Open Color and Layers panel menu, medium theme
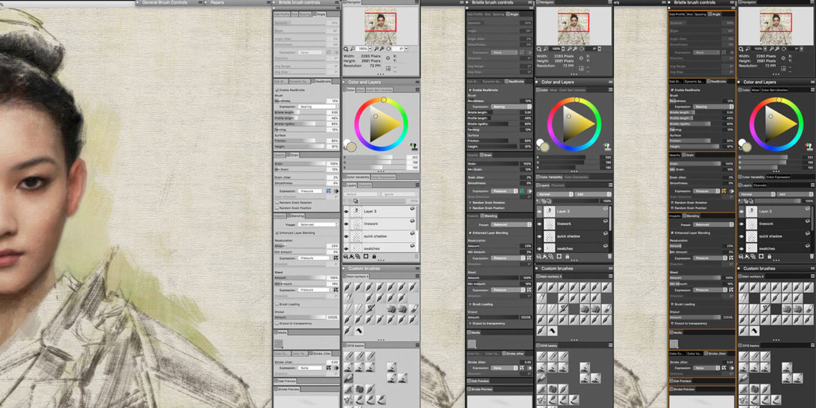 611,82
